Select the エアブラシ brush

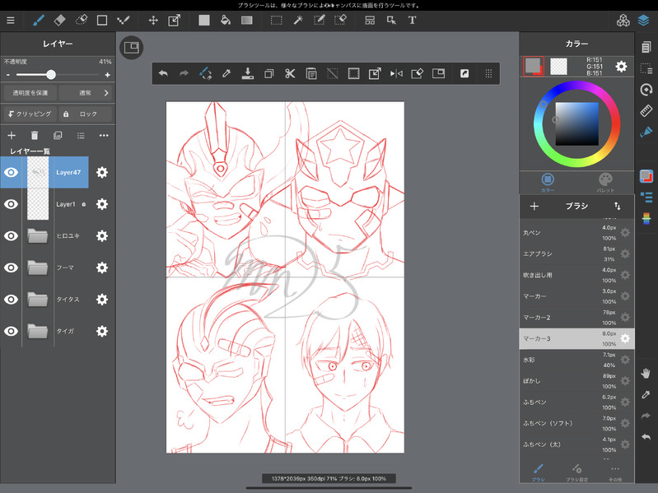pos(576,254)
